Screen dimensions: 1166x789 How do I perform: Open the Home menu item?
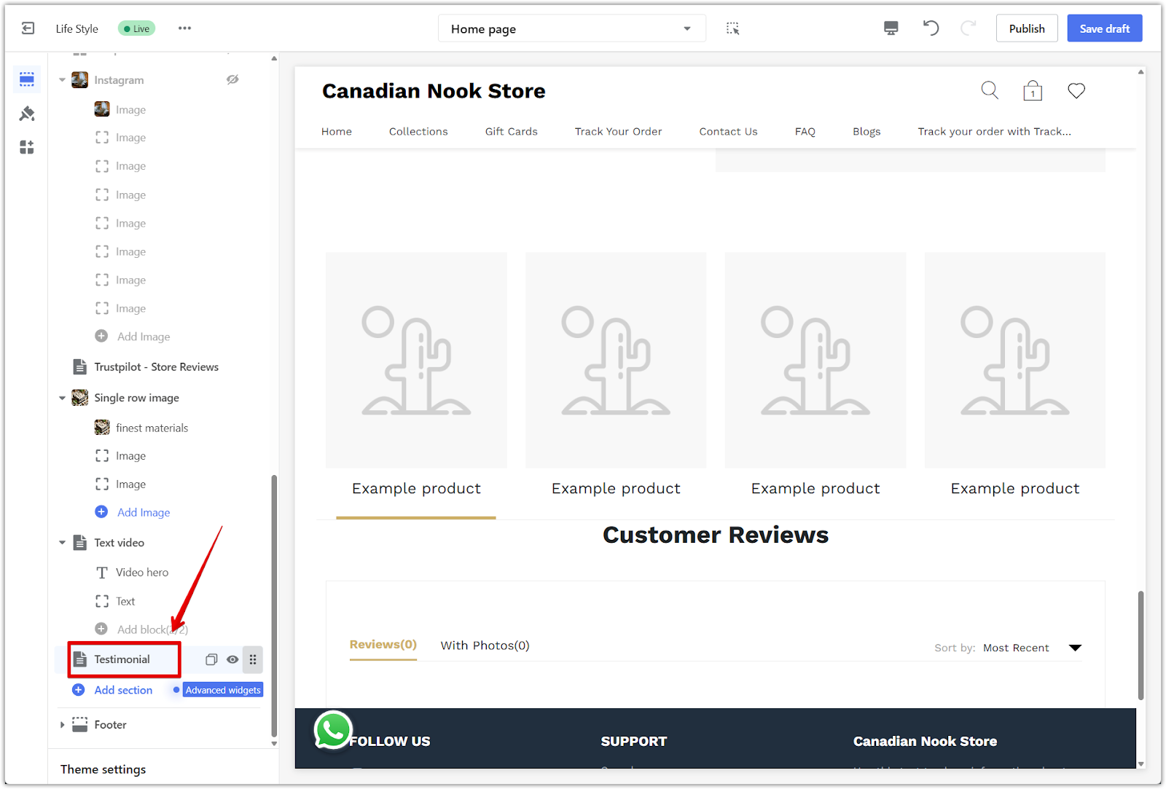[337, 132]
